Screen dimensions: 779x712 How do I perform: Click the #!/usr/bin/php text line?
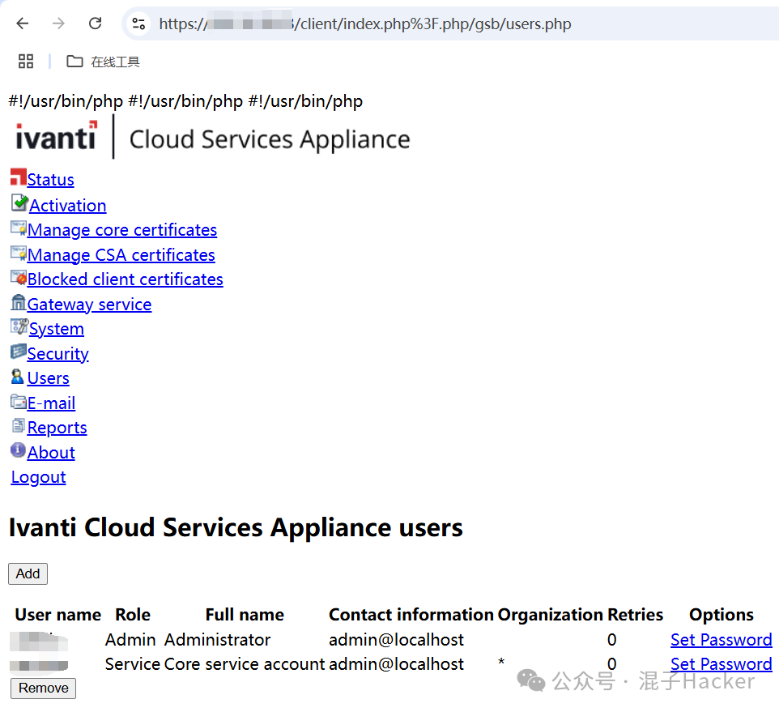[x=185, y=101]
